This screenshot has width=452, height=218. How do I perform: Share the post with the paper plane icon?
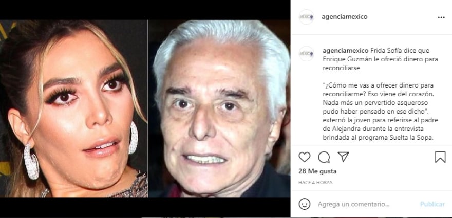coord(343,157)
